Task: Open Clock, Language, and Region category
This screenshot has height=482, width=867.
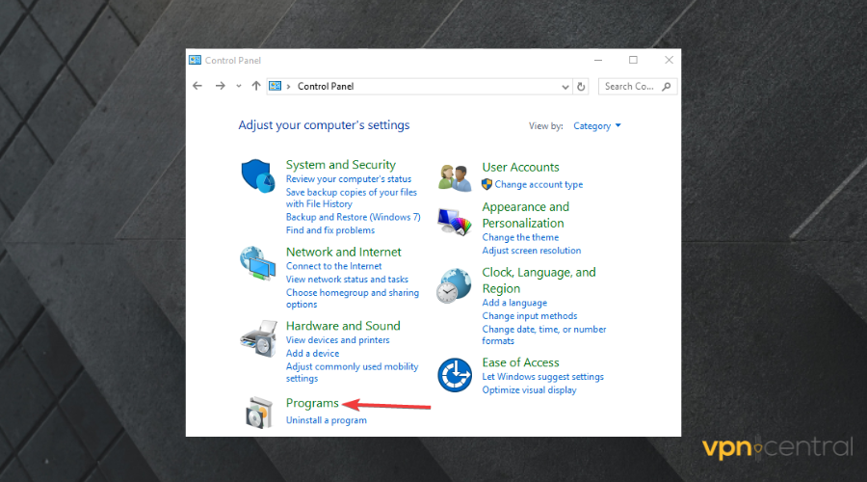Action: coord(539,280)
